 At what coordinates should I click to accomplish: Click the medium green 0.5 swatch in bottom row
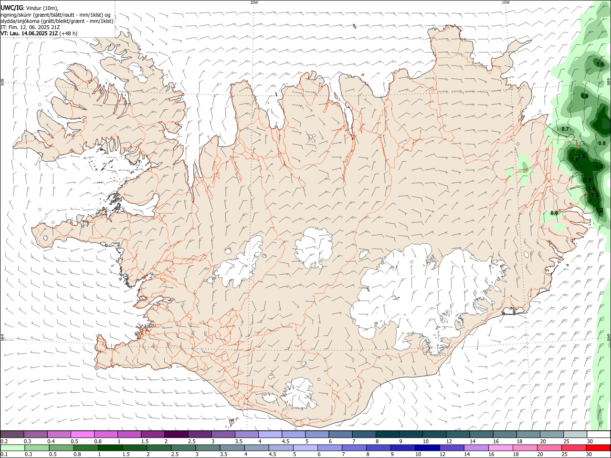(x=61, y=448)
